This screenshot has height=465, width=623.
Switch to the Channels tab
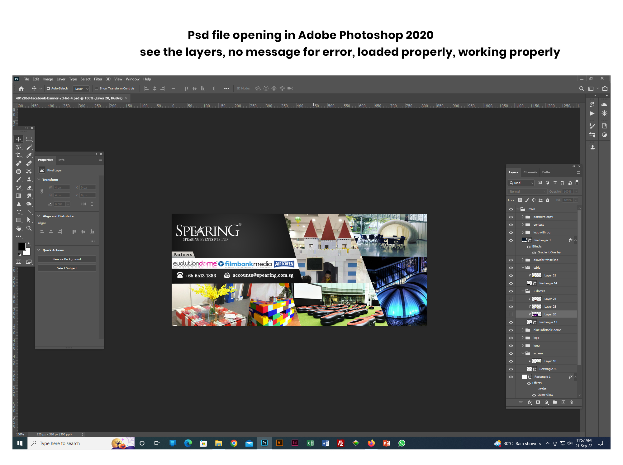click(x=530, y=172)
